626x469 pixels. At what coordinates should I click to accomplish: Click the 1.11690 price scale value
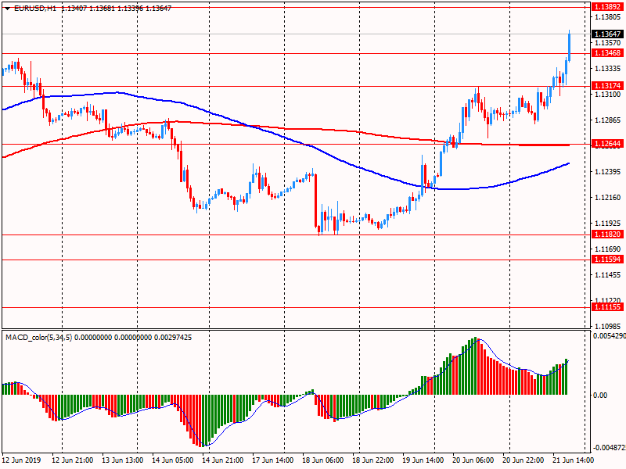(608, 249)
